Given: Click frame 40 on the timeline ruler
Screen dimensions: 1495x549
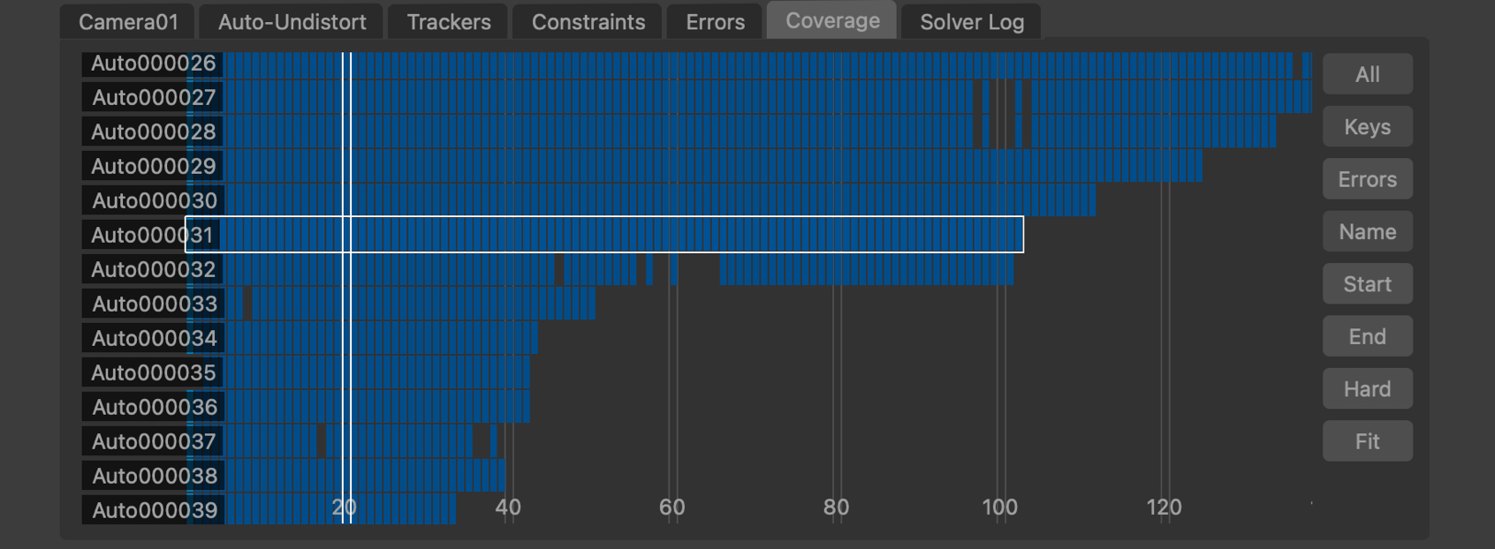Looking at the screenshot, I should pyautogui.click(x=508, y=508).
